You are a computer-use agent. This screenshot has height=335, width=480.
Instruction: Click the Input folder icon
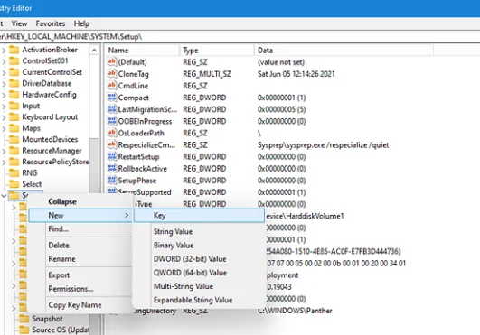tap(14, 106)
